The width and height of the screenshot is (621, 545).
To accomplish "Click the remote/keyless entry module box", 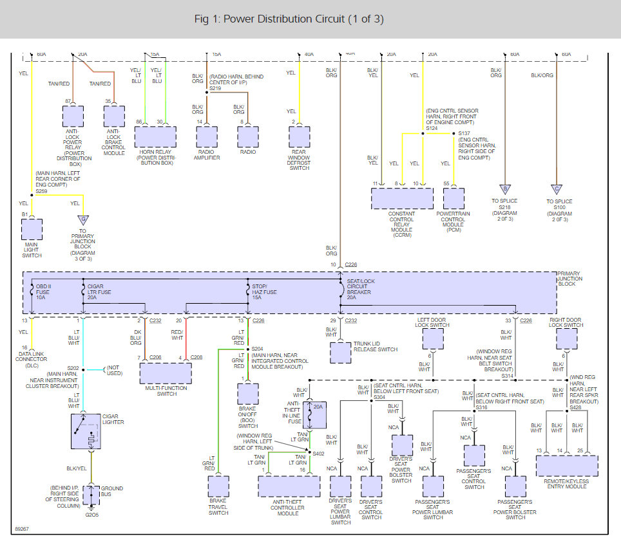I will (x=567, y=466).
